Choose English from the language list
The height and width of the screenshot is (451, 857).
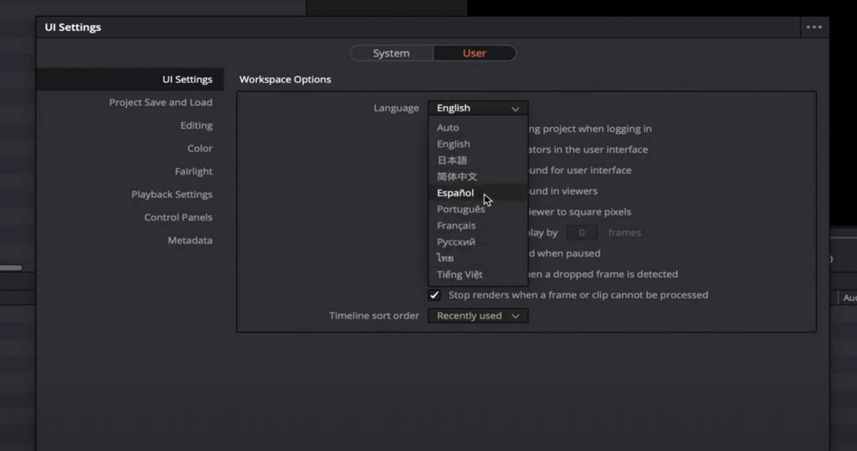click(x=478, y=144)
